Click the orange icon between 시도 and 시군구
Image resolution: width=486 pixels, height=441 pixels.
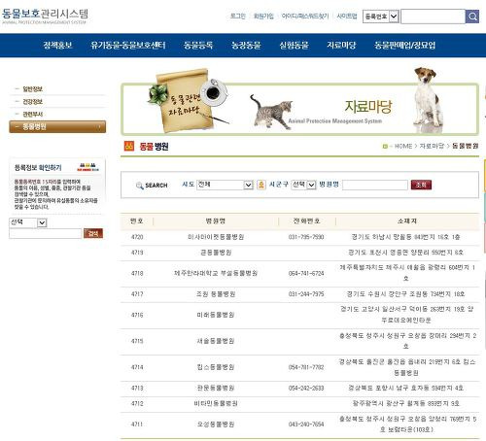[x=260, y=185]
